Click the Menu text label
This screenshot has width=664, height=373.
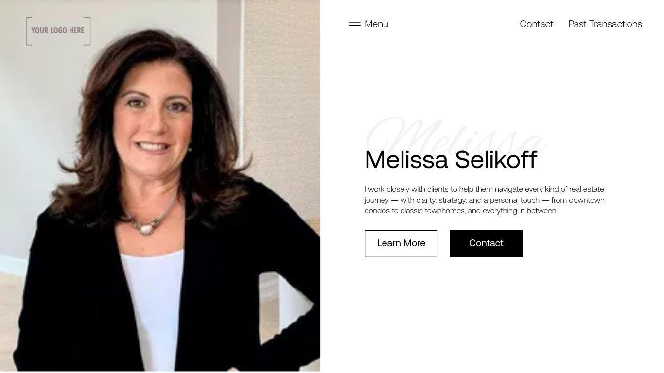[x=376, y=24]
